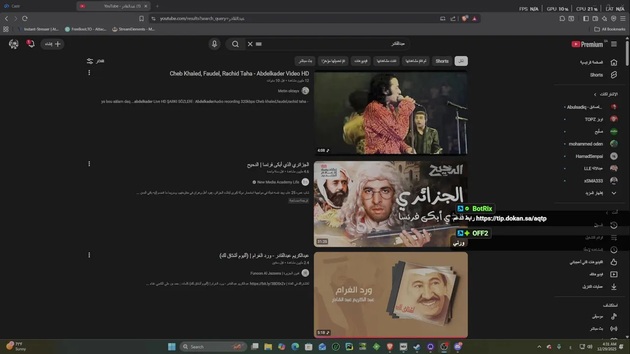Switch to the Castr browser tab
This screenshot has width=630, height=354.
point(37,6)
